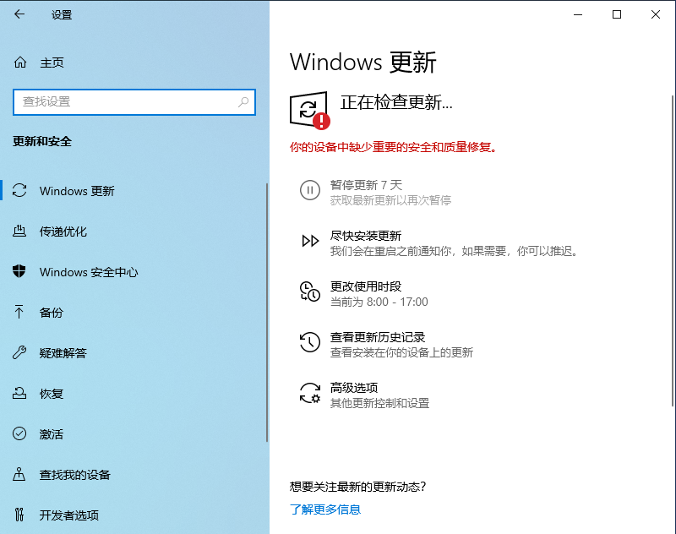Click the 了解更多信息 link

click(x=325, y=509)
